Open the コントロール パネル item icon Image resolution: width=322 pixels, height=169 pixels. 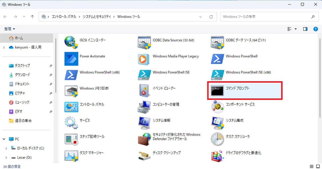(x=71, y=107)
